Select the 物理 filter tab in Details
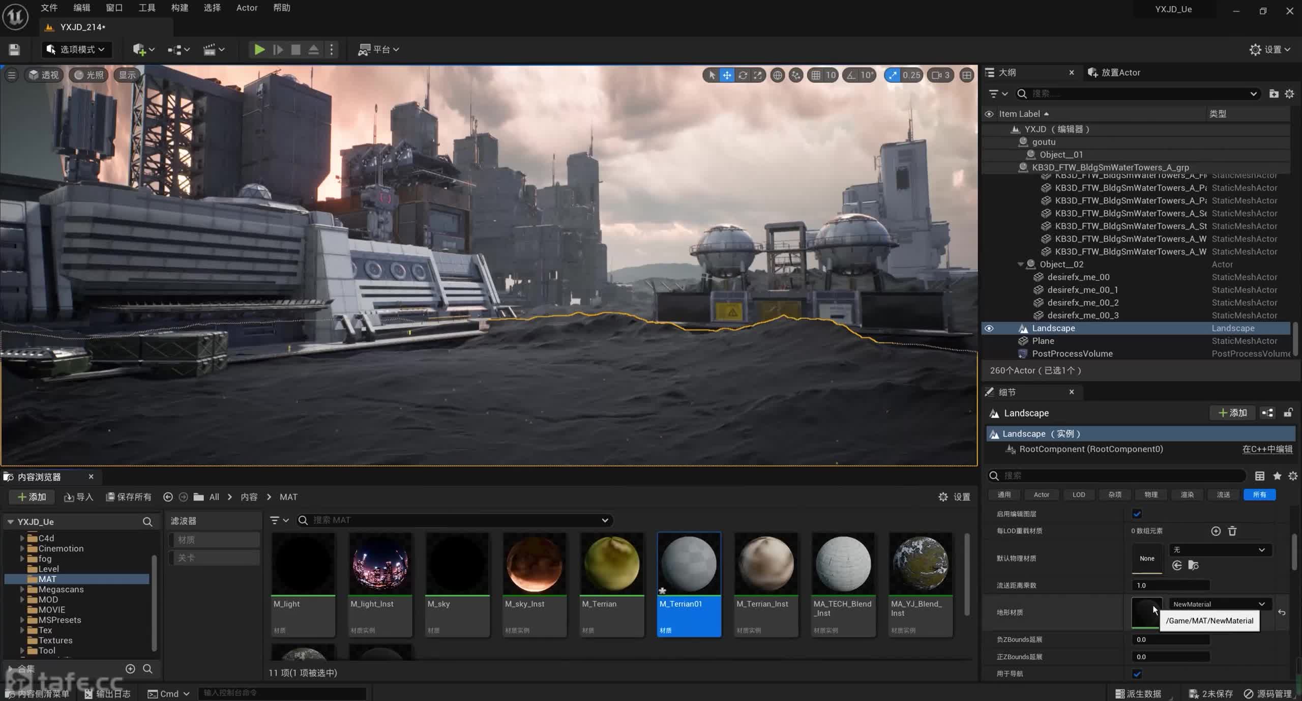The image size is (1302, 701). (1151, 494)
